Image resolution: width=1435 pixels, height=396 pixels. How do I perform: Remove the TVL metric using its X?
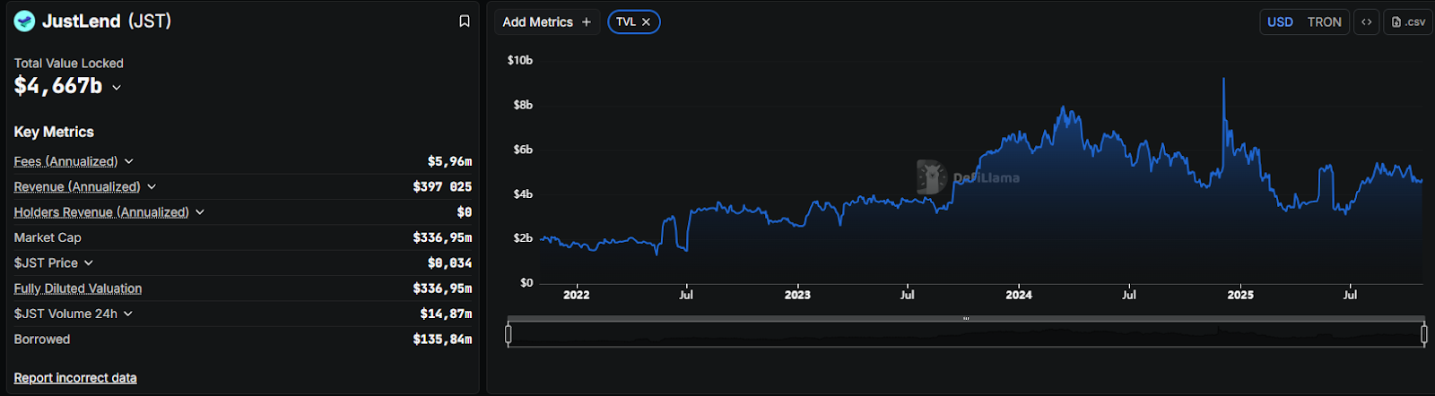tap(646, 22)
